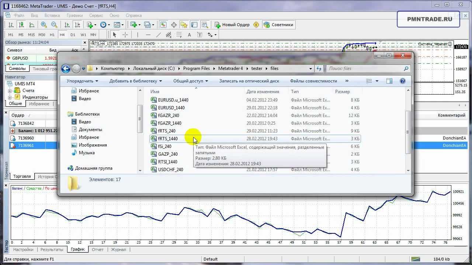Select the horizontal line tool

(148, 35)
